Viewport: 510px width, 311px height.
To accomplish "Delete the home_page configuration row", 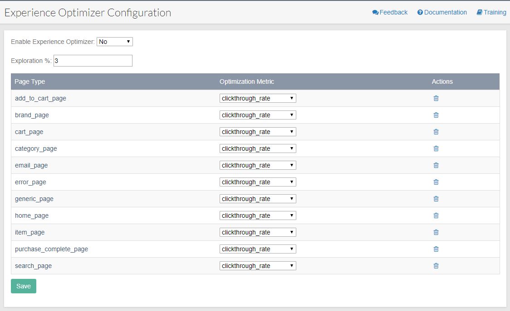I will [x=436, y=215].
